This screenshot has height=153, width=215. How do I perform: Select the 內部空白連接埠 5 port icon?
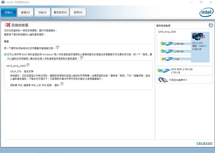[163, 80]
